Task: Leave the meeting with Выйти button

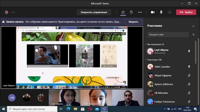Action: click(186, 12)
